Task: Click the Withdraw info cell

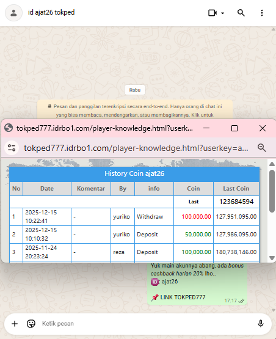Action: tap(154, 217)
